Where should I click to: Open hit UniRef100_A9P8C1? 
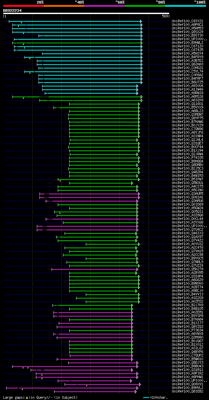coord(187,25)
